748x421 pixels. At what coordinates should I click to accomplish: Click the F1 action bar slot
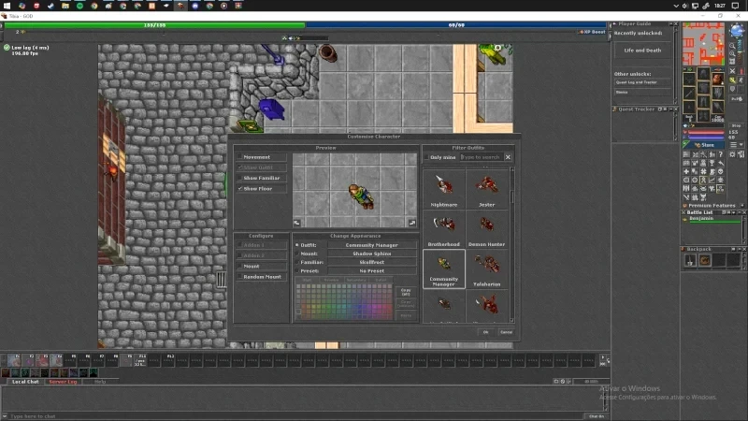[14, 360]
